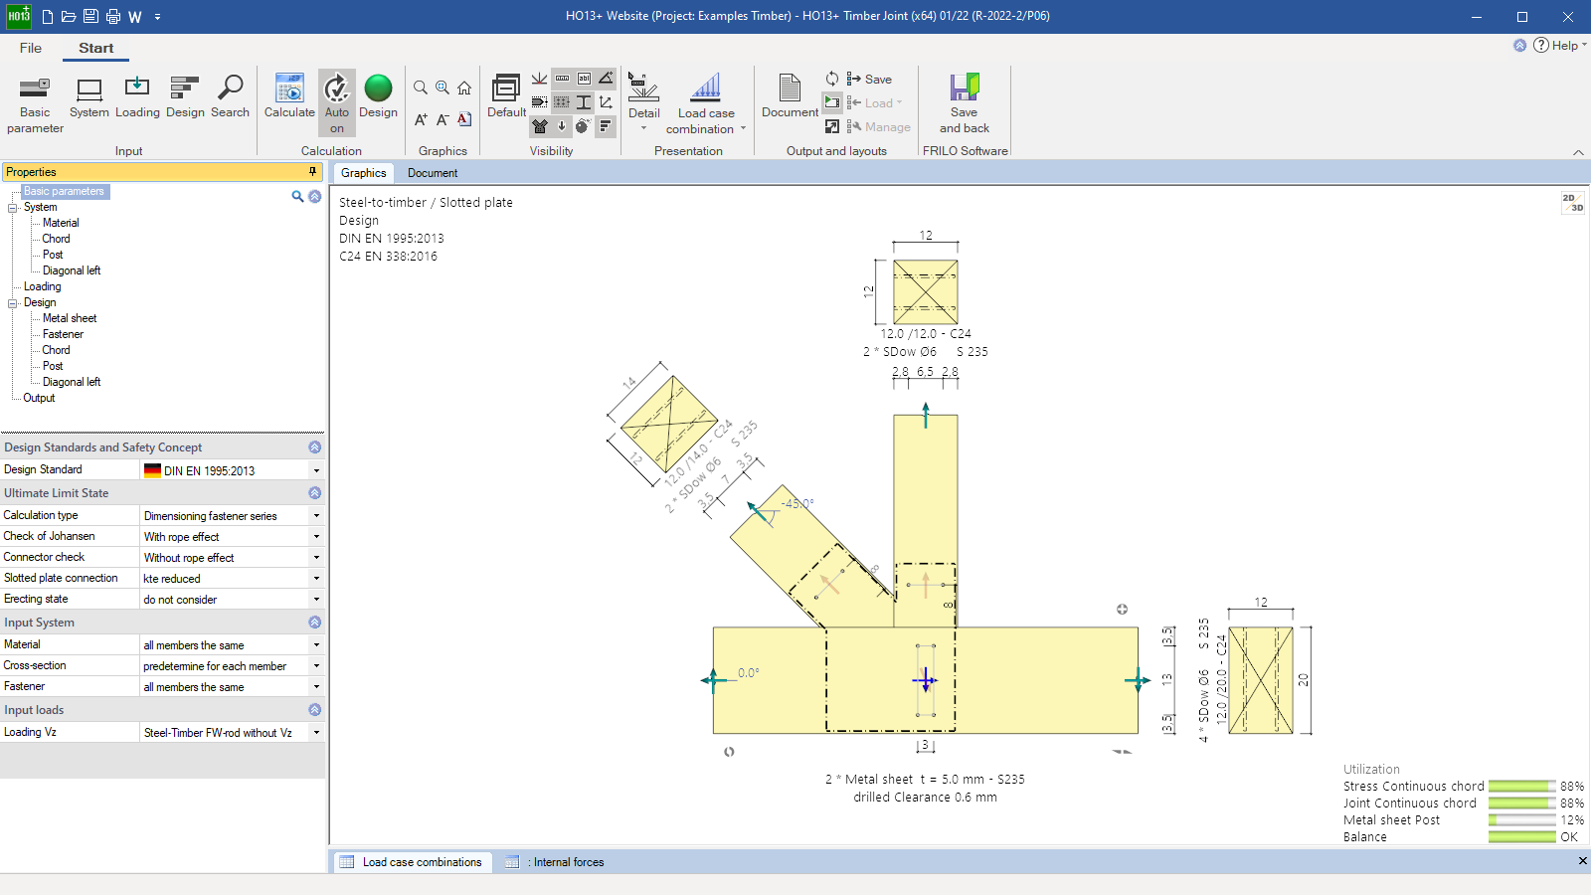This screenshot has height=895, width=1591.
Task: Select Diagonal left under System
Action: [72, 270]
